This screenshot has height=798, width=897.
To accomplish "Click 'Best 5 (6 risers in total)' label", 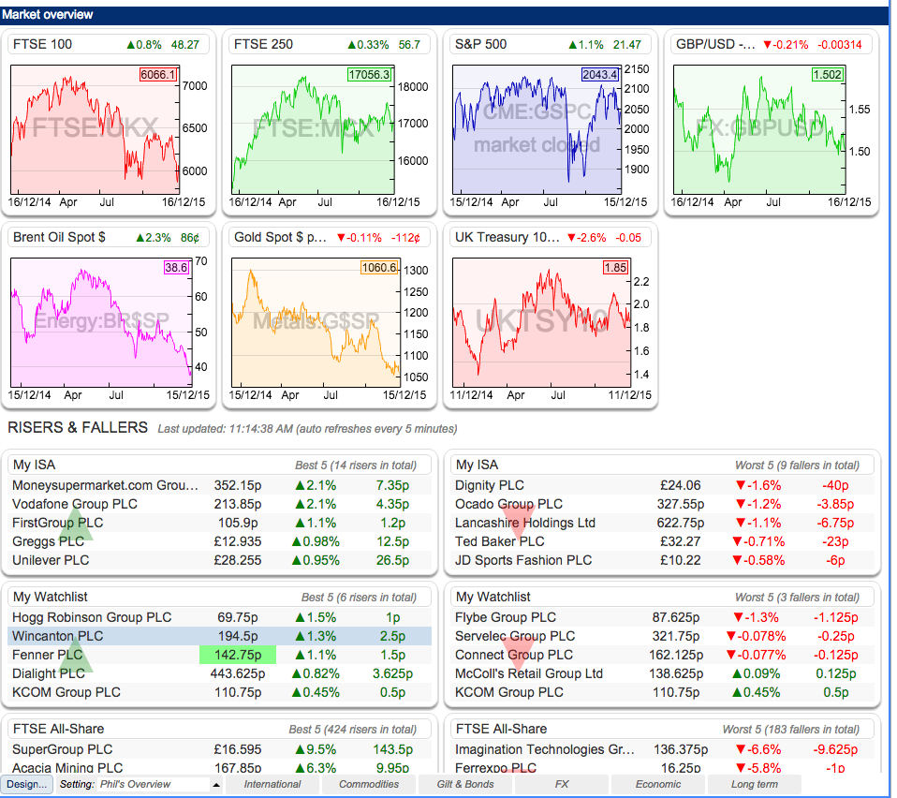I will pos(359,598).
